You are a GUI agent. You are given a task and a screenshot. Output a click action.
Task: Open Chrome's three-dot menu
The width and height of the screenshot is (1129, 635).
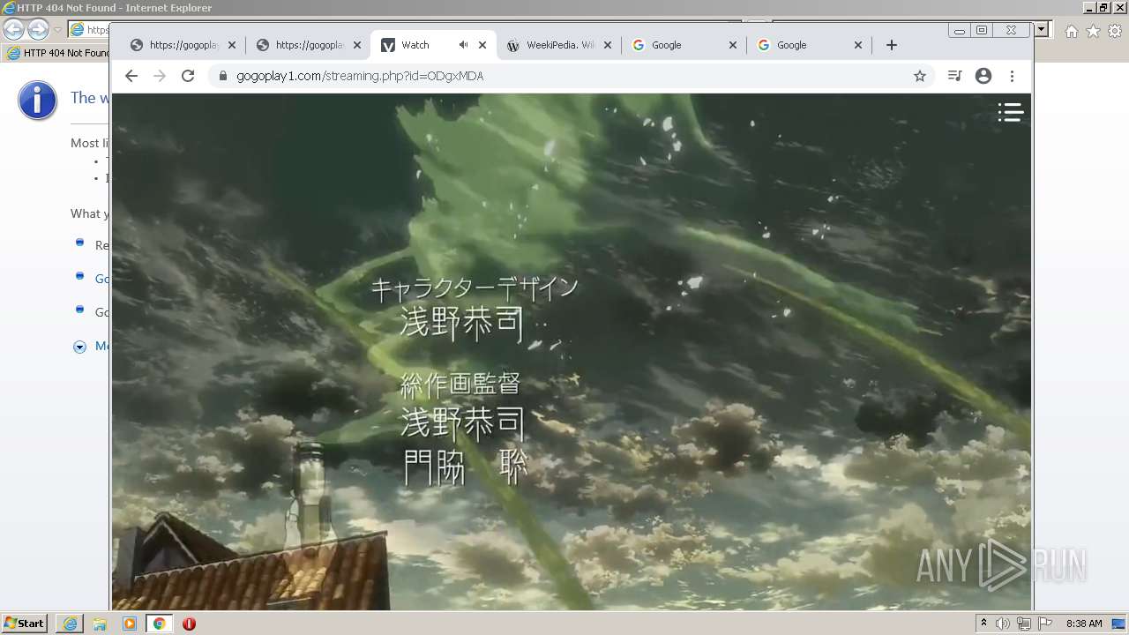[1012, 76]
